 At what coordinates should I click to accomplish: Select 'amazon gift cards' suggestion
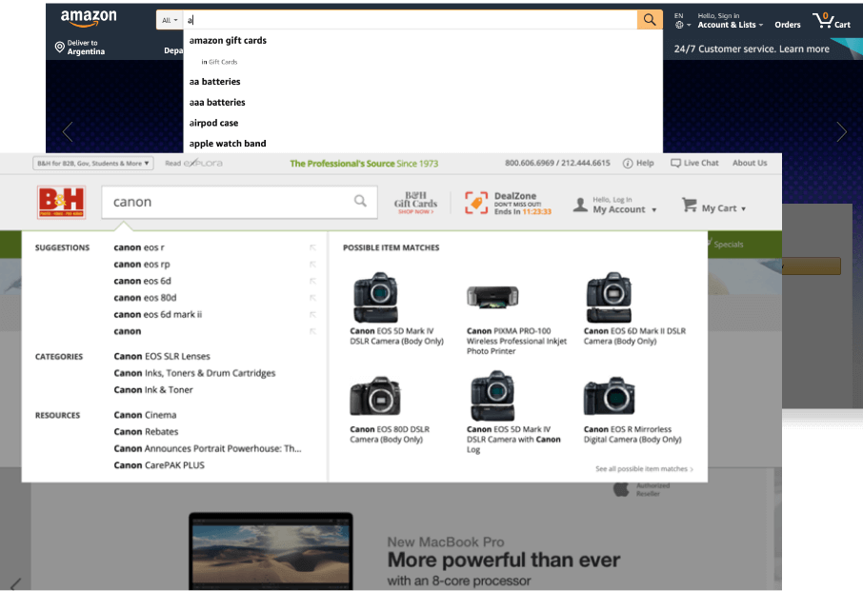click(x=228, y=41)
